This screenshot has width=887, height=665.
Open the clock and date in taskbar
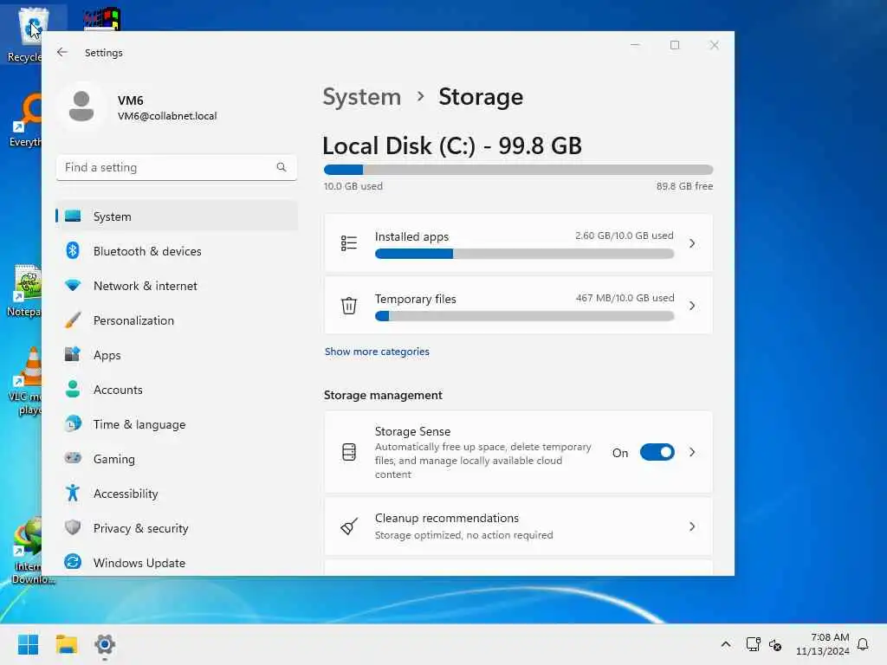(822, 644)
